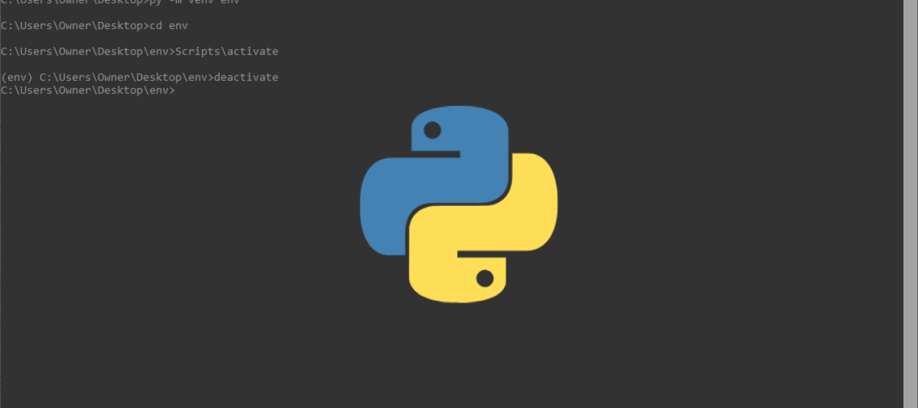Click the eye of the yellow snake
918x408 pixels.
485,277
